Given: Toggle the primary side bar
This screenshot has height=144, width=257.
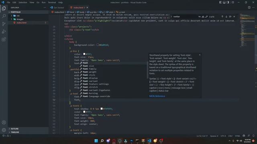Looking at the screenshot, I should click(x=220, y=2).
